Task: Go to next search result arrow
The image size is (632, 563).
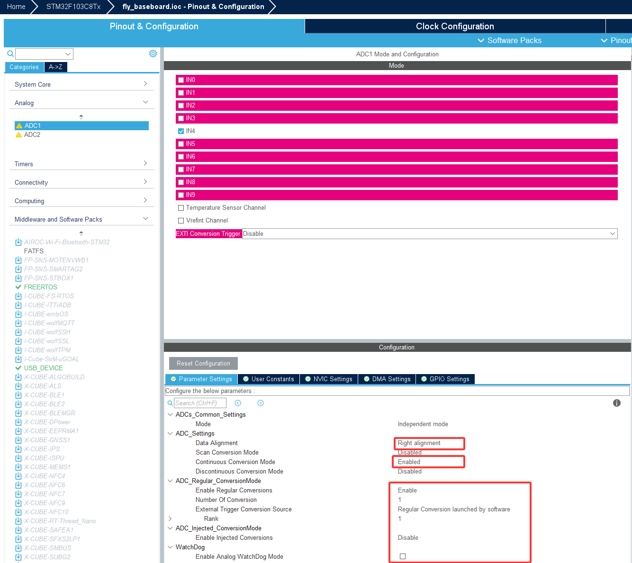Action: click(x=261, y=403)
